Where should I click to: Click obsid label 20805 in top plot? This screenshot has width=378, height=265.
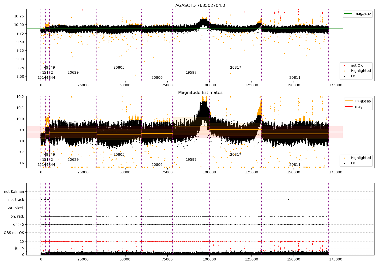[x=119, y=68]
